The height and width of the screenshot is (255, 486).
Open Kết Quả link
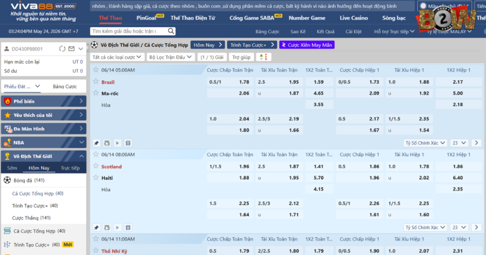pos(326,31)
